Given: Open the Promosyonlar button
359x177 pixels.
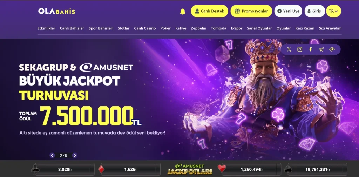Looking at the screenshot, I should tap(251, 11).
